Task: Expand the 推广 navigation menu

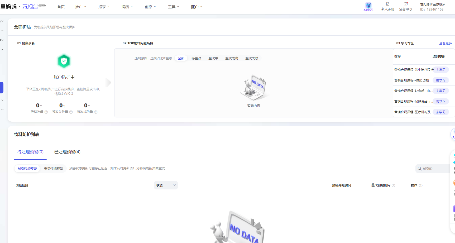Action: (x=80, y=7)
